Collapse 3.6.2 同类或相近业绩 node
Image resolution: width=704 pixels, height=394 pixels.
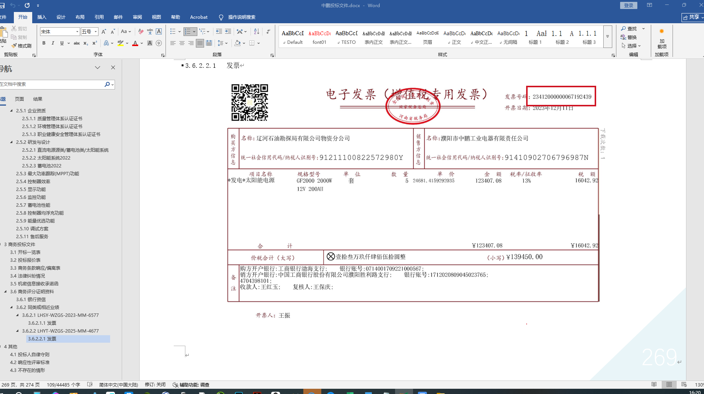12,307
